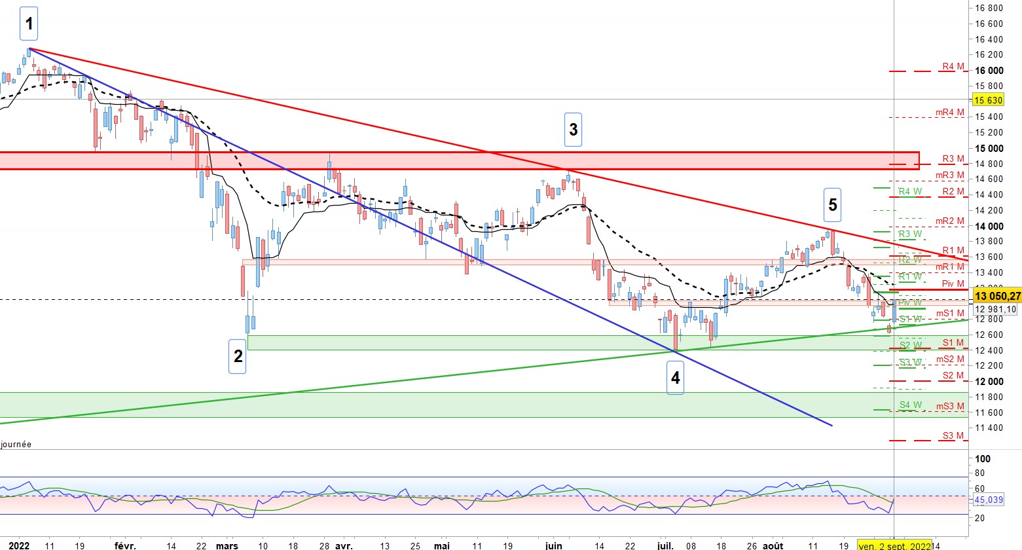The height and width of the screenshot is (550, 1022).
Task: Click the 100 level on RSI axis
Action: (983, 459)
